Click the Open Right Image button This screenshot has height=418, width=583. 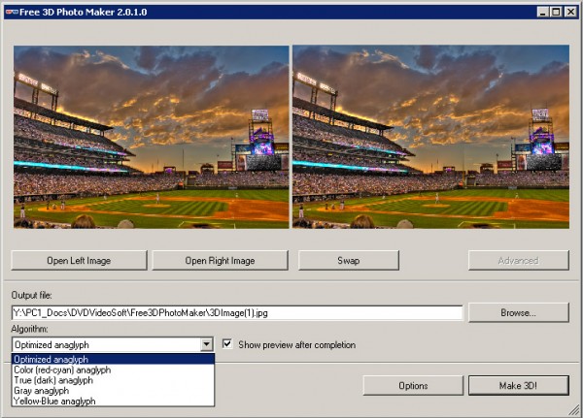(x=220, y=261)
